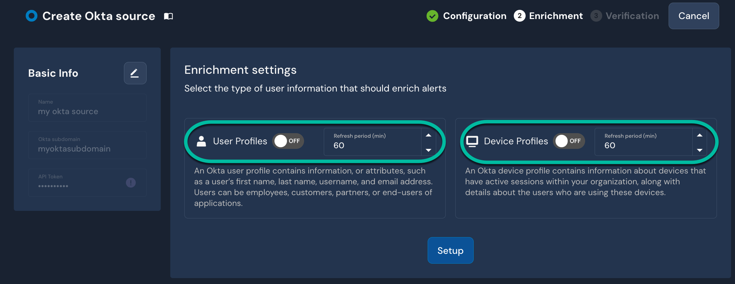Click the User Profiles person icon
The width and height of the screenshot is (735, 284).
tap(201, 141)
